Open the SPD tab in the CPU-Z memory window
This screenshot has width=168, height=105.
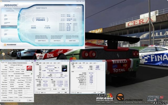coord(87,63)
